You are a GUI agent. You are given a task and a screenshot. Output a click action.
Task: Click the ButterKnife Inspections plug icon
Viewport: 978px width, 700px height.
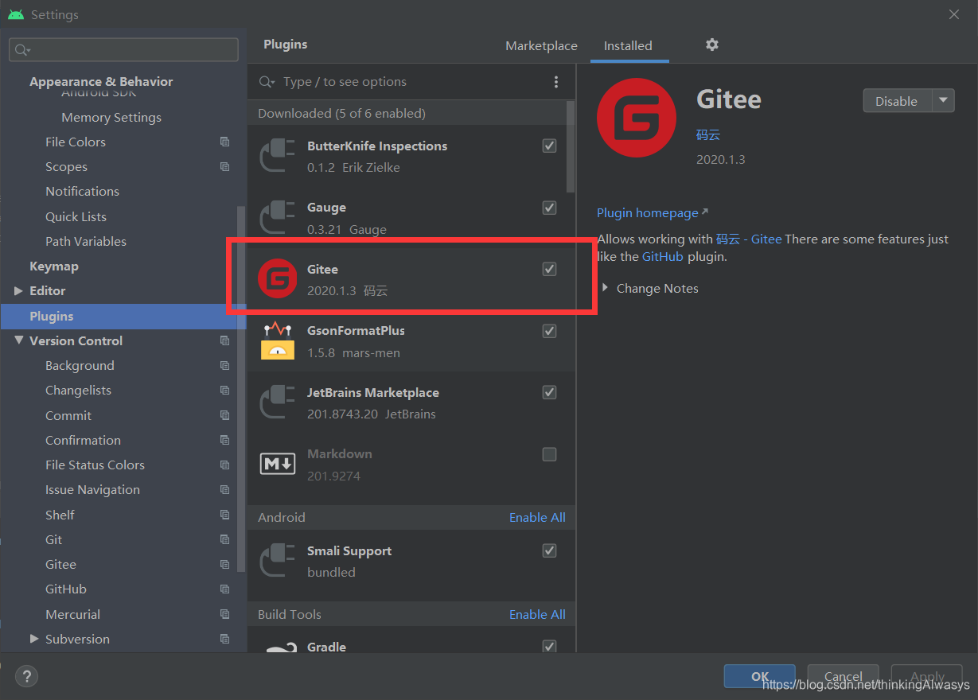[278, 156]
